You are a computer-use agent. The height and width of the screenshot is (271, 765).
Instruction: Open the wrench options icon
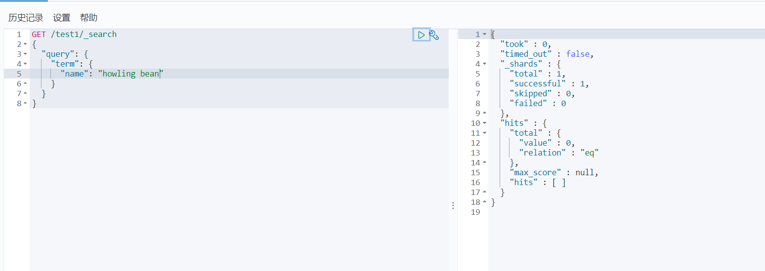[x=434, y=35]
